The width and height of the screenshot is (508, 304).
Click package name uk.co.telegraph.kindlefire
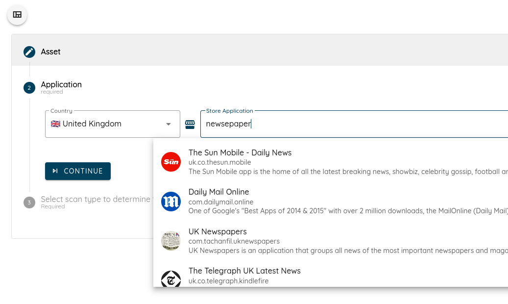pos(228,281)
